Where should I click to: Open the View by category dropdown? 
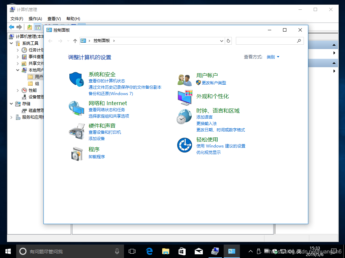click(x=273, y=57)
